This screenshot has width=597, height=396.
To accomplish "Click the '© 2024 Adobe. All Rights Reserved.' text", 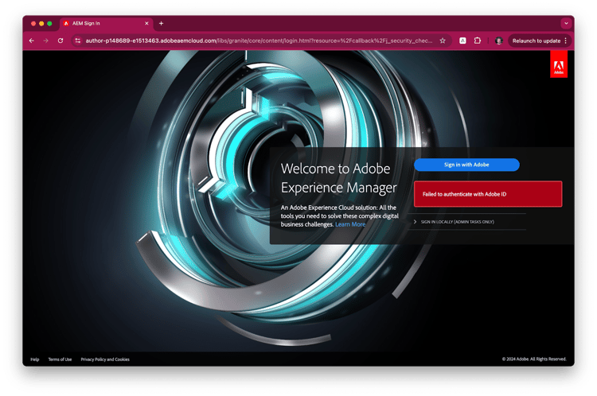I will coord(534,359).
